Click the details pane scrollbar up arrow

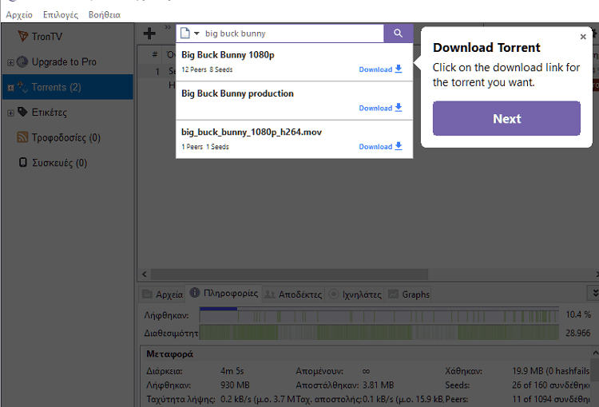pyautogui.click(x=595, y=353)
